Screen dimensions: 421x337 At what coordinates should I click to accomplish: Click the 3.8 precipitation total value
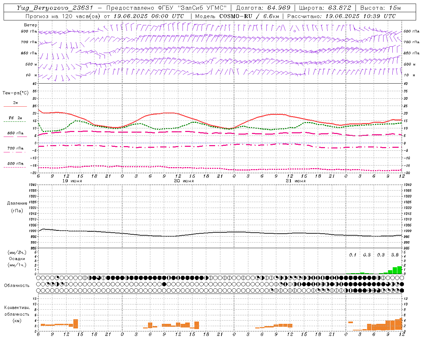[x=395, y=255]
